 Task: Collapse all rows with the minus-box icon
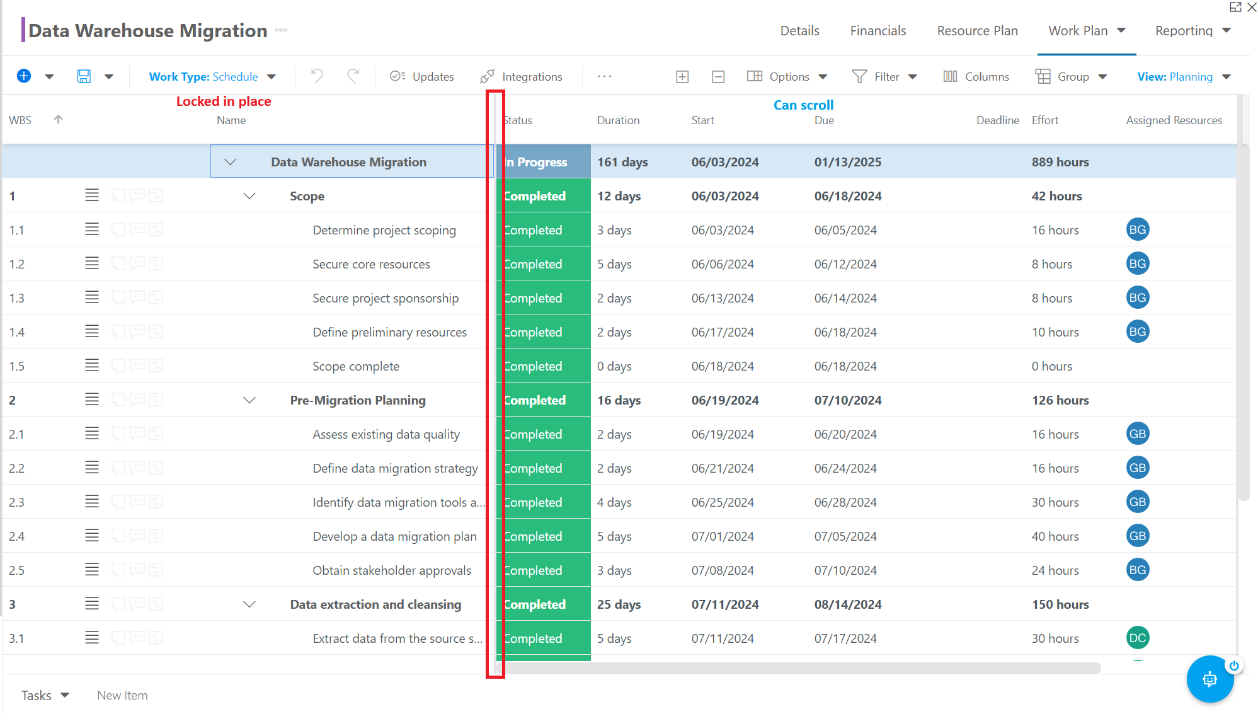[718, 76]
